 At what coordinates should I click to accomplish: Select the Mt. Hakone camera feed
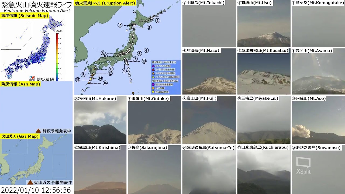pyautogui.click(x=100, y=120)
